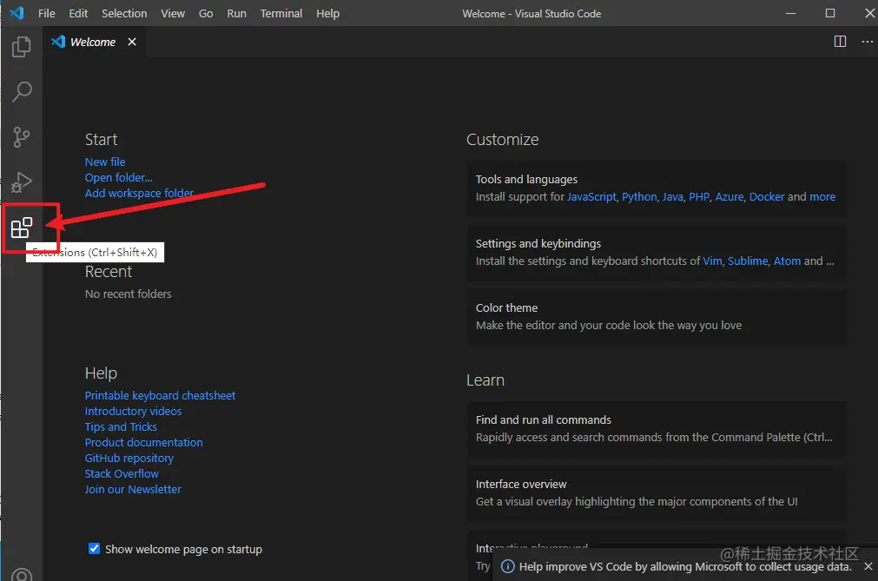The height and width of the screenshot is (581, 878).
Task: Select the Welcome editor tab
Action: (x=93, y=42)
